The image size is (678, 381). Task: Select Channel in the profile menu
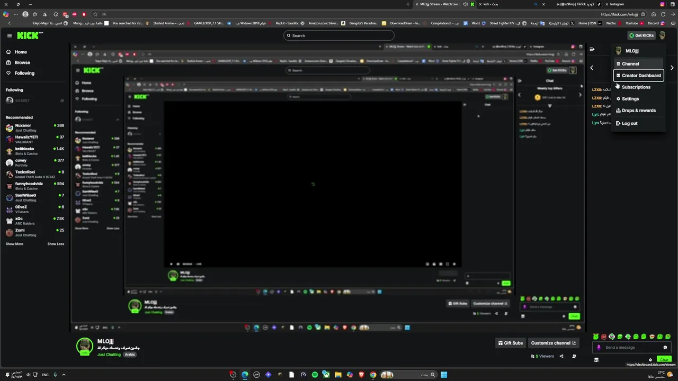pos(639,63)
